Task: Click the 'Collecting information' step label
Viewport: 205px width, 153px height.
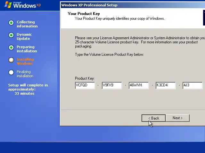Action: coord(27,24)
